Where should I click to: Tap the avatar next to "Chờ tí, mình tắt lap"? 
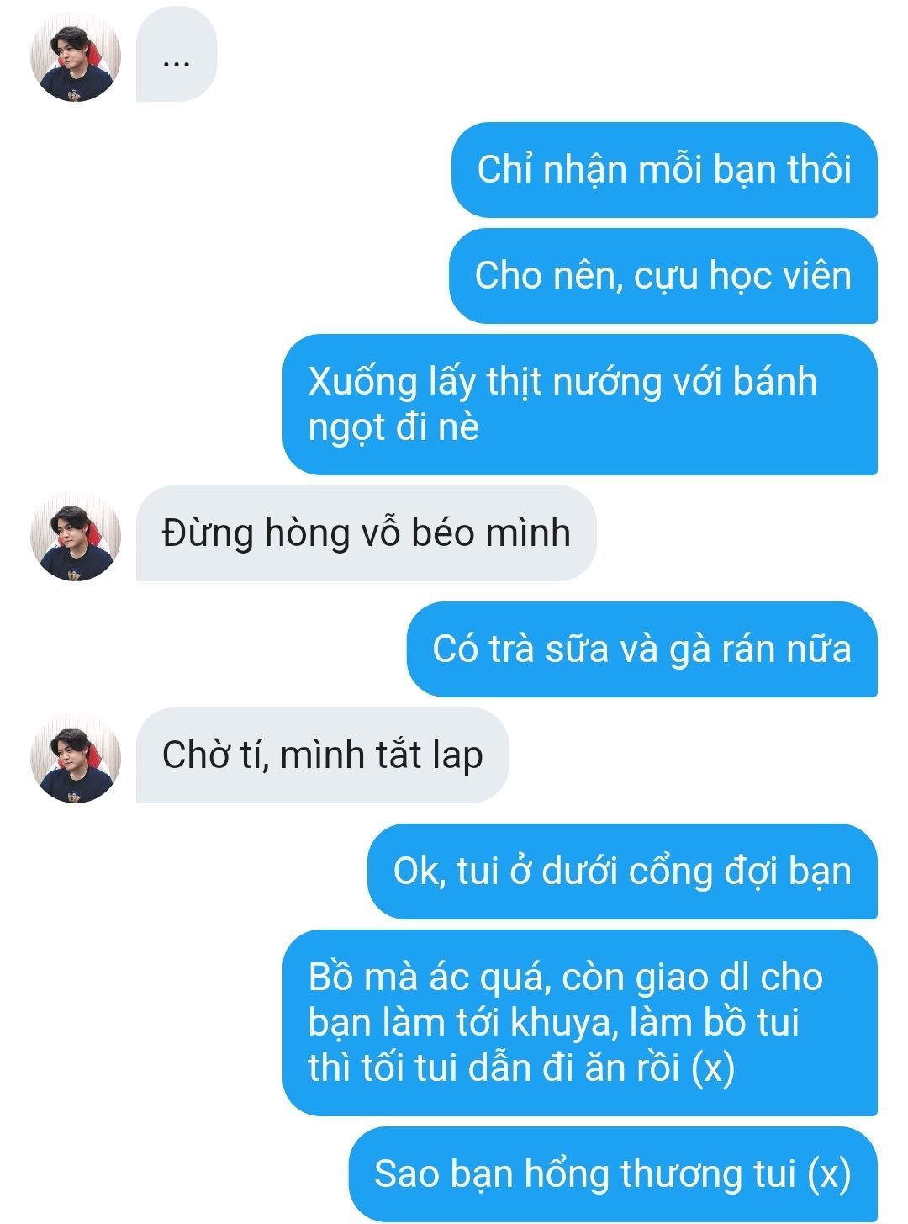click(x=76, y=758)
